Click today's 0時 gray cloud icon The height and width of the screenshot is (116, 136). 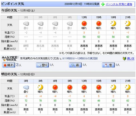coord(26,24)
